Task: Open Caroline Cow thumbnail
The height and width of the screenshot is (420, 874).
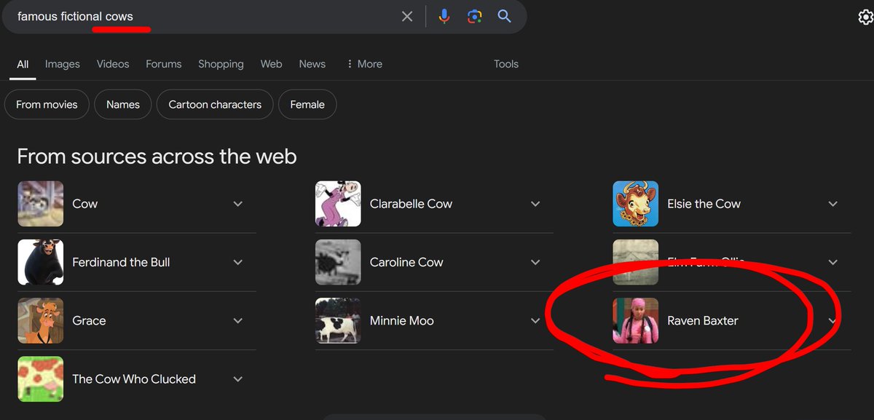Action: [x=338, y=262]
